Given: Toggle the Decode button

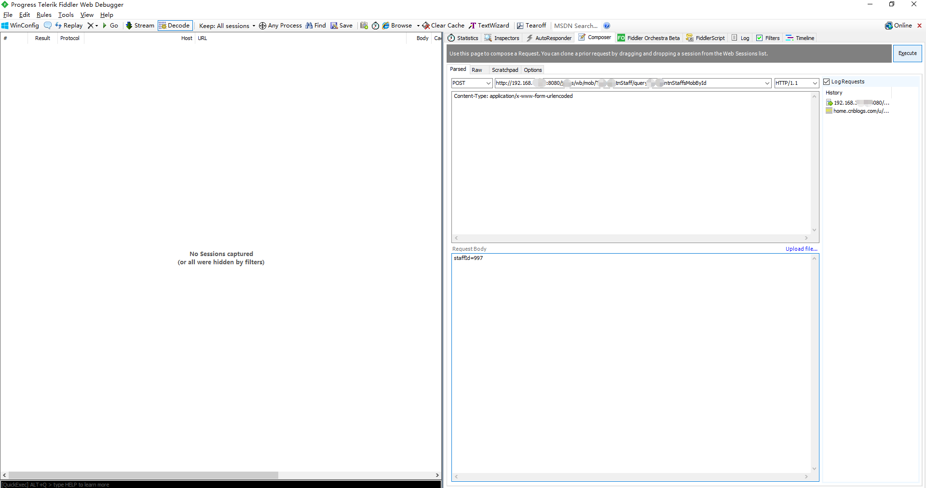Looking at the screenshot, I should [175, 26].
